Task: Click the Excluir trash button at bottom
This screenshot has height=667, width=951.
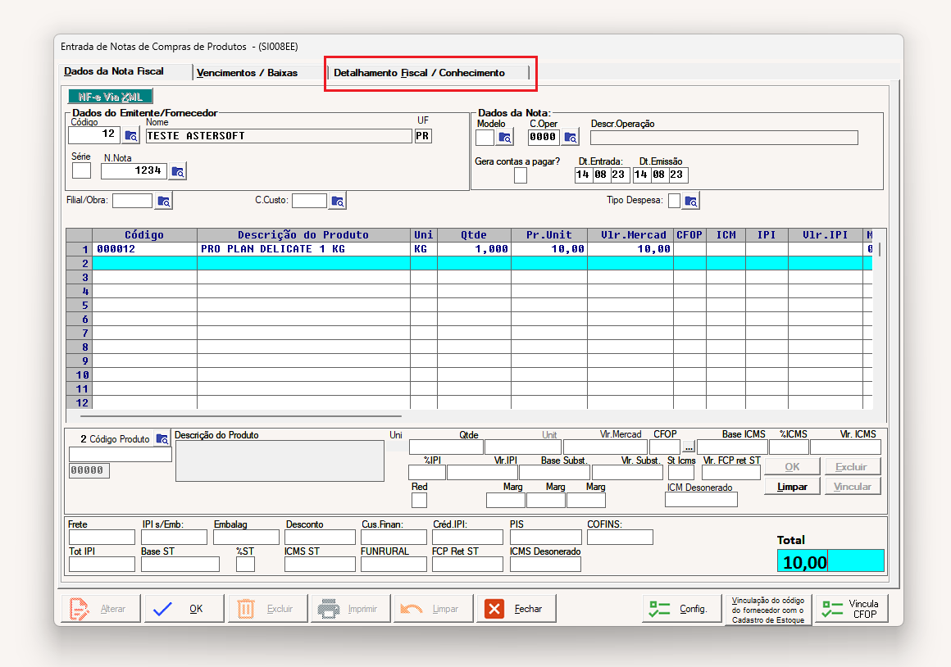Action: (267, 609)
